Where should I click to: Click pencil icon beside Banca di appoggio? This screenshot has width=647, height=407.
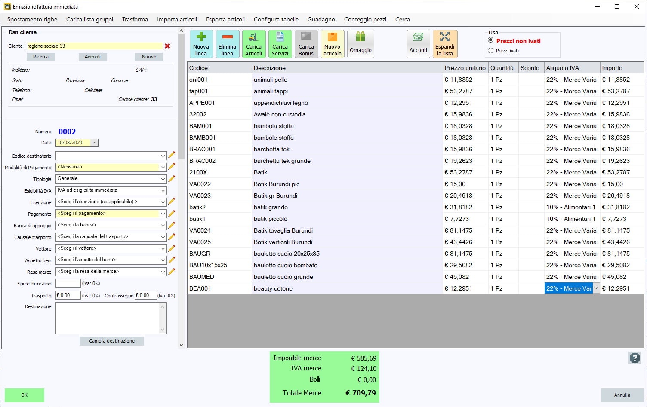[172, 225]
